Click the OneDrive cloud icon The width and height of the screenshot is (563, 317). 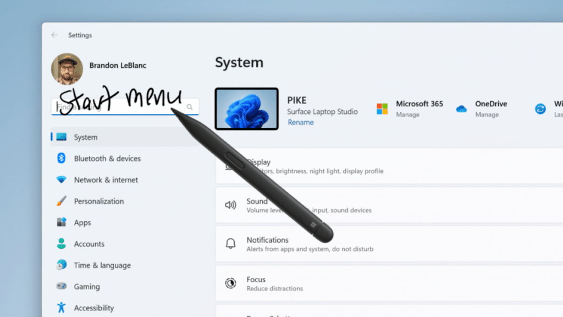[461, 109]
